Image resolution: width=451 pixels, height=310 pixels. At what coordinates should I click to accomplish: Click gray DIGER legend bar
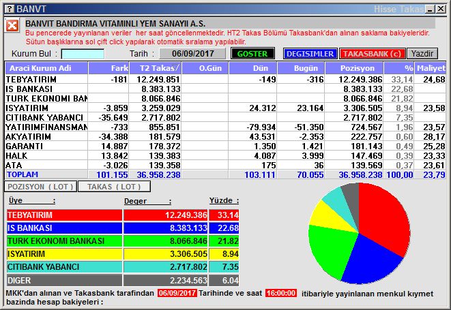tap(64, 280)
